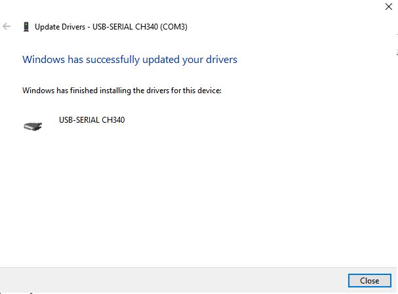The width and height of the screenshot is (398, 294).
Task: Click the word Windows in the blue heading
Action: point(44,60)
